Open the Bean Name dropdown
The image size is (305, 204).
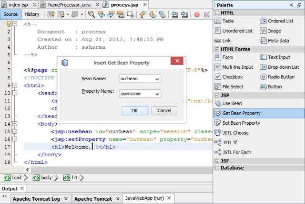[157, 79]
